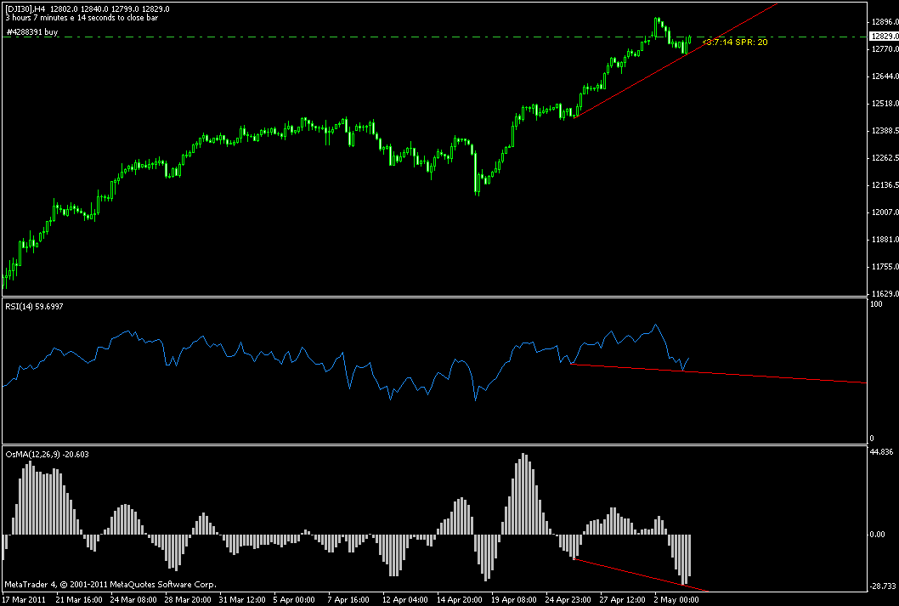Click the 5 Apr 00:00 time label
Image resolution: width=899 pixels, height=606 pixels.
coord(294,600)
